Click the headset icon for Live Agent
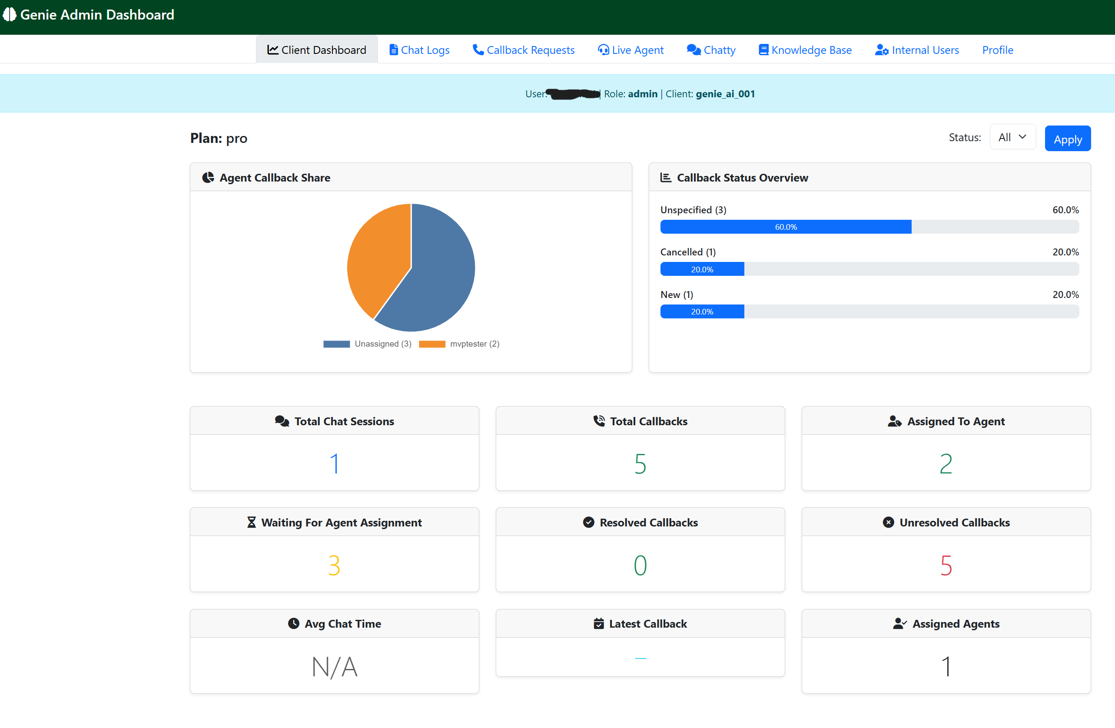This screenshot has width=1115, height=728. (x=604, y=50)
